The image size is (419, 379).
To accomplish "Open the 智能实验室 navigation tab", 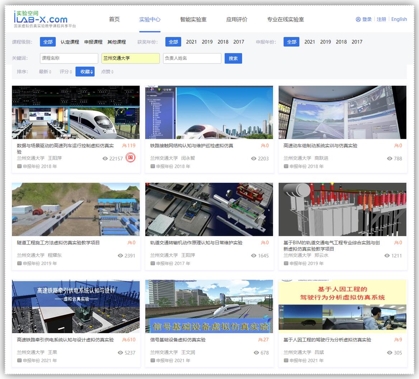I will [193, 19].
